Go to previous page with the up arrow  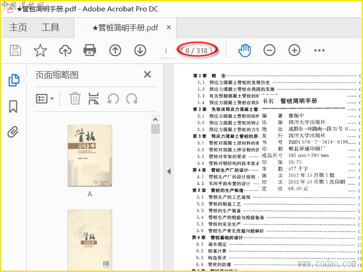click(x=115, y=50)
